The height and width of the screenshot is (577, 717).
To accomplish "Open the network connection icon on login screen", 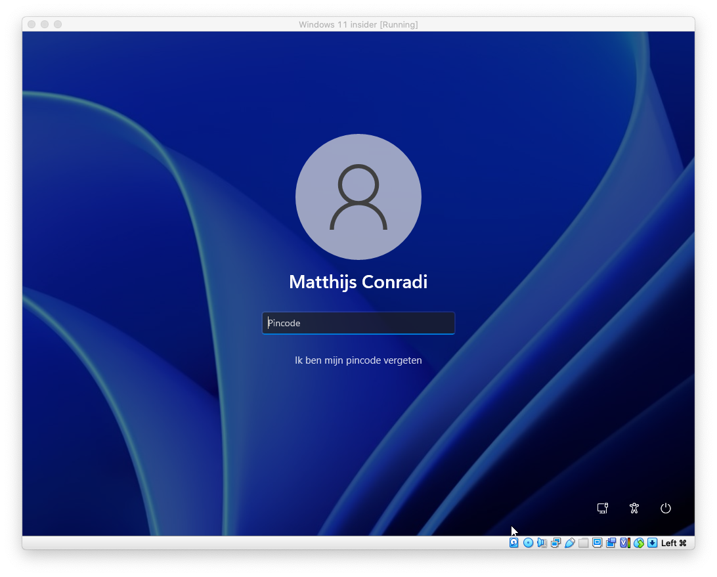I will tap(602, 508).
